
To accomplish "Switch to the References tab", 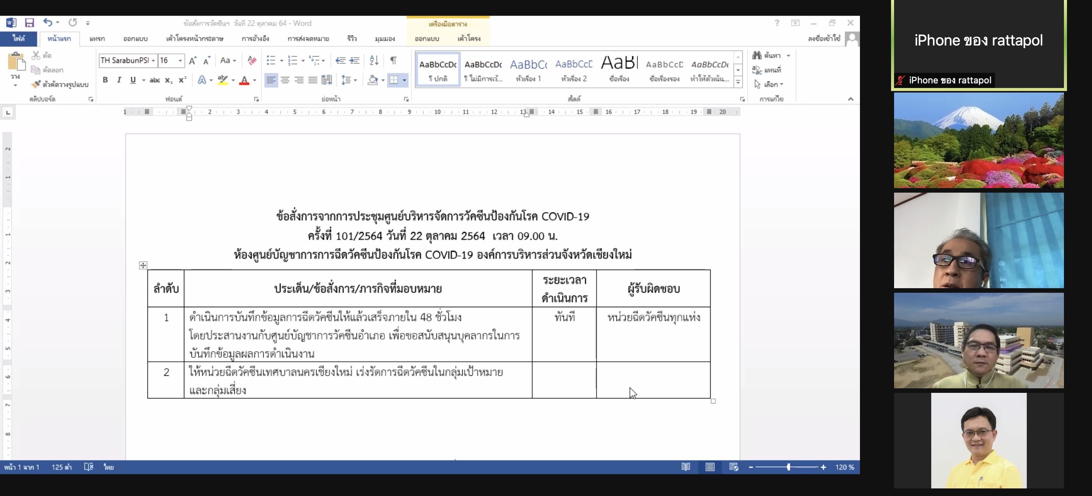I will tap(255, 39).
